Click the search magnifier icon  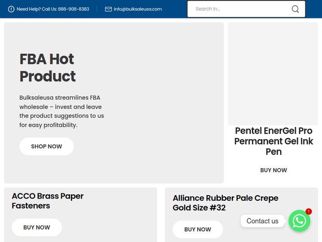coord(295,9)
